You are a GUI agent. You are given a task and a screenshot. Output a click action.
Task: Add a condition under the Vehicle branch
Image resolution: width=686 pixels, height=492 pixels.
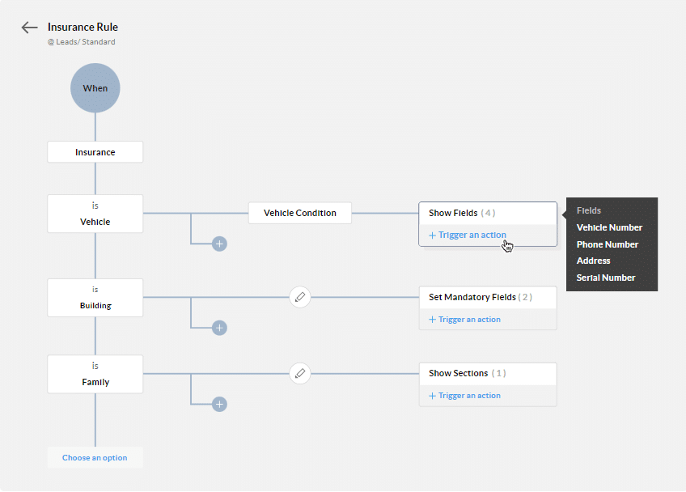218,243
